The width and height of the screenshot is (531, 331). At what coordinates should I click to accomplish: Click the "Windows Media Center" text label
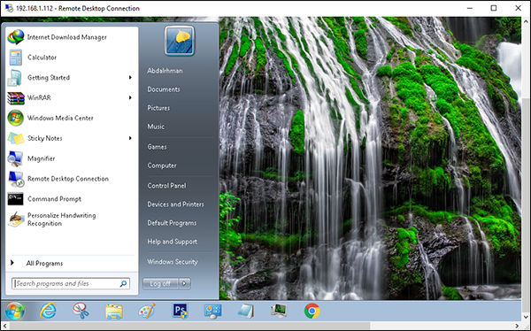60,118
